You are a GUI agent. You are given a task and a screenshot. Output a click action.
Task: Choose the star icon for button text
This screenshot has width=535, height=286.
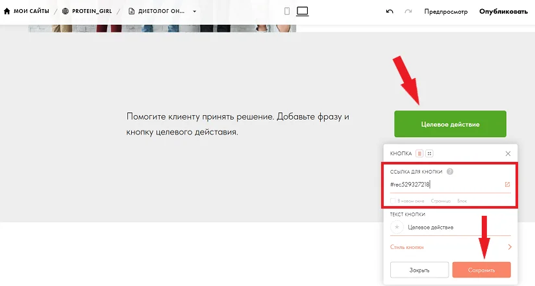coord(397,227)
